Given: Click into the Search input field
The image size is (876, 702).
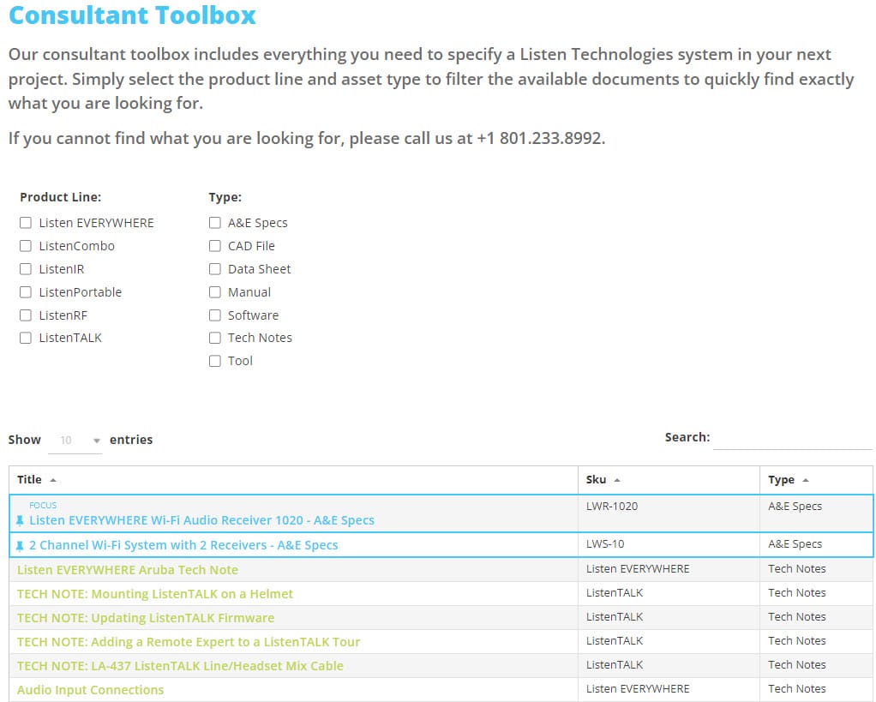Looking at the screenshot, I should tap(792, 438).
